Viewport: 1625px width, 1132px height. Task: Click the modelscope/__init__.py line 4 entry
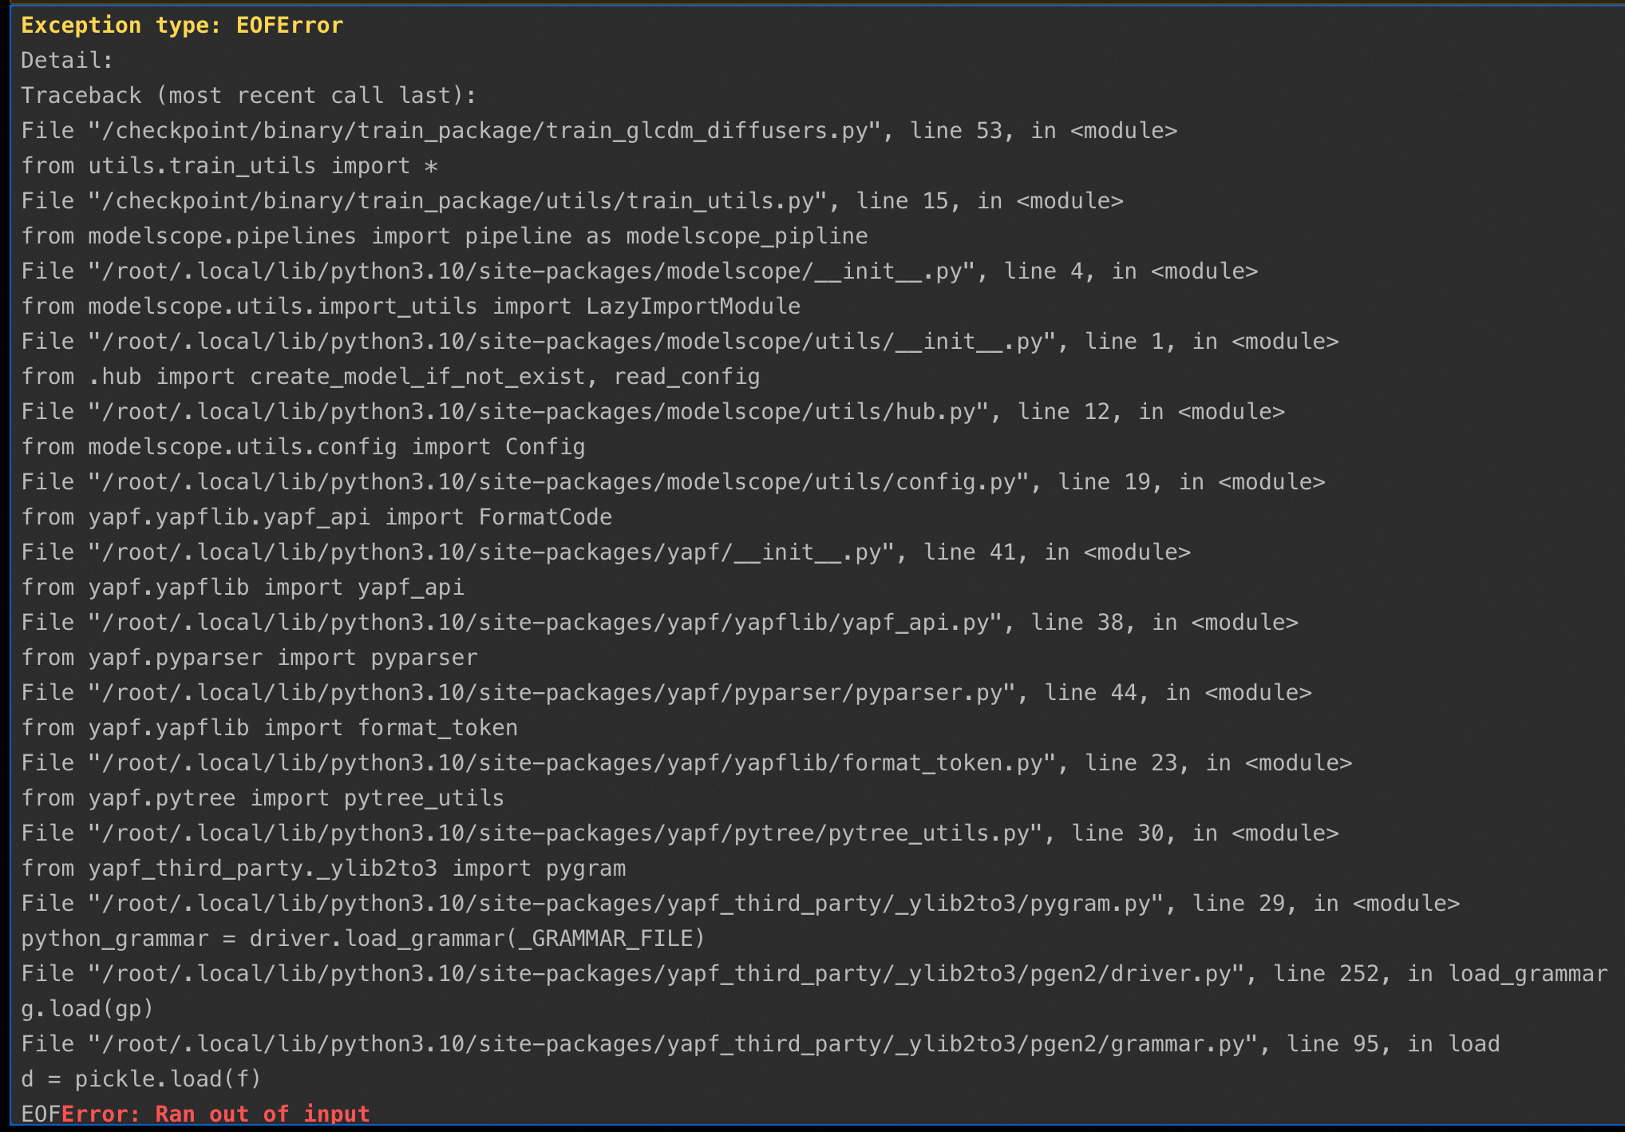[x=639, y=271]
